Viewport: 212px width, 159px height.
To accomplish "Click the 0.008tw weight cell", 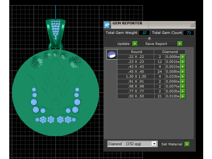I will 173,72.
